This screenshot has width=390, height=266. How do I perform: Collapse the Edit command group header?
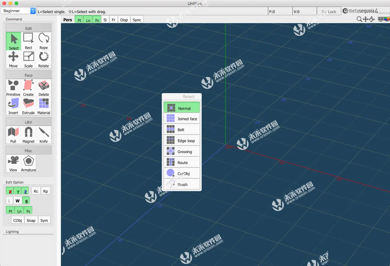tap(29, 28)
